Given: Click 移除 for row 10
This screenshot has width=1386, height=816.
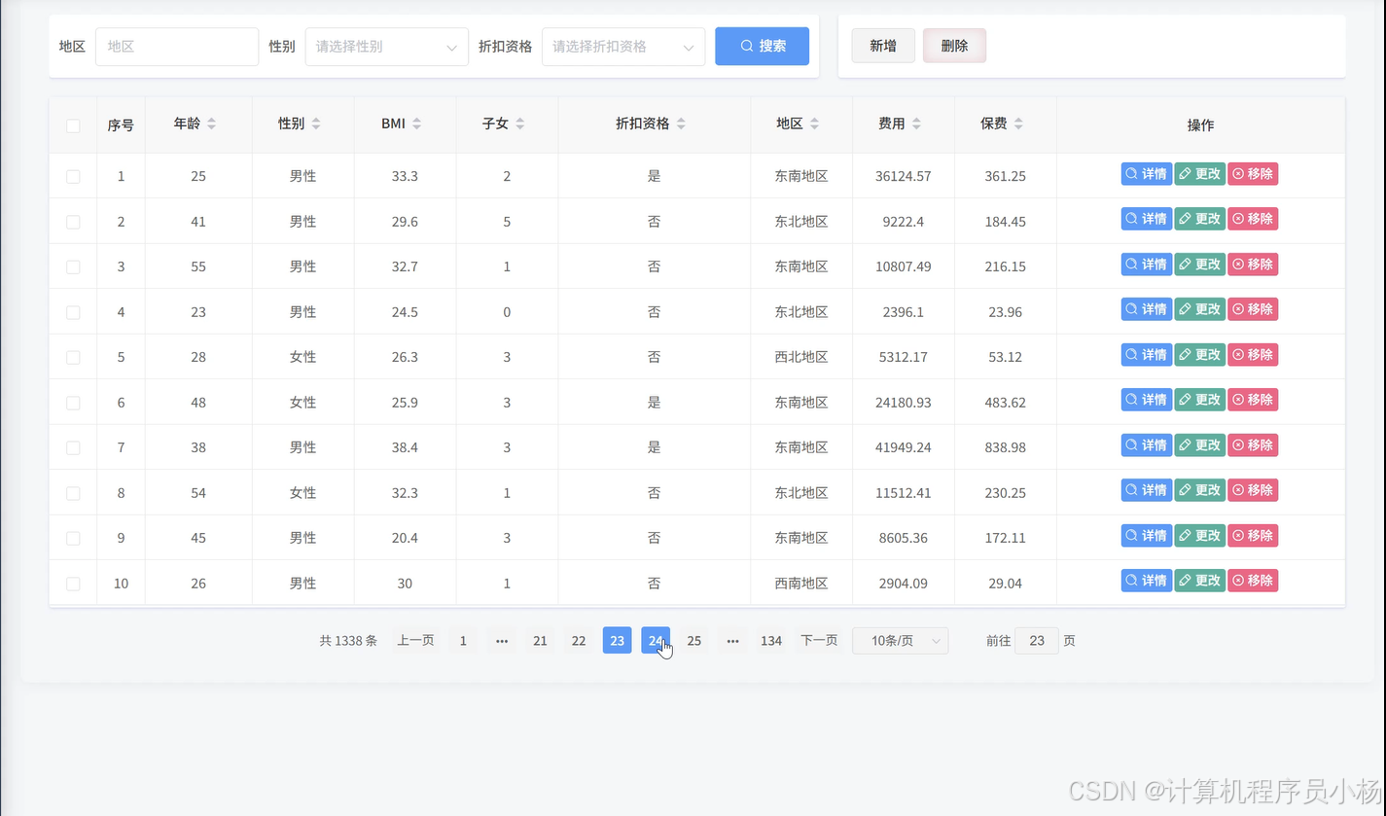Looking at the screenshot, I should (1253, 581).
